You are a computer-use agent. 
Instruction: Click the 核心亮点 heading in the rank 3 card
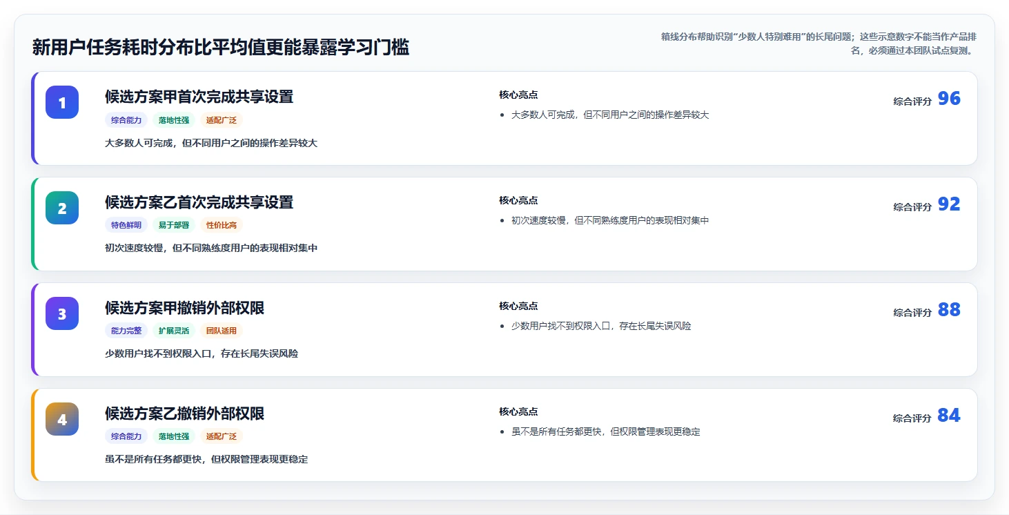[518, 306]
